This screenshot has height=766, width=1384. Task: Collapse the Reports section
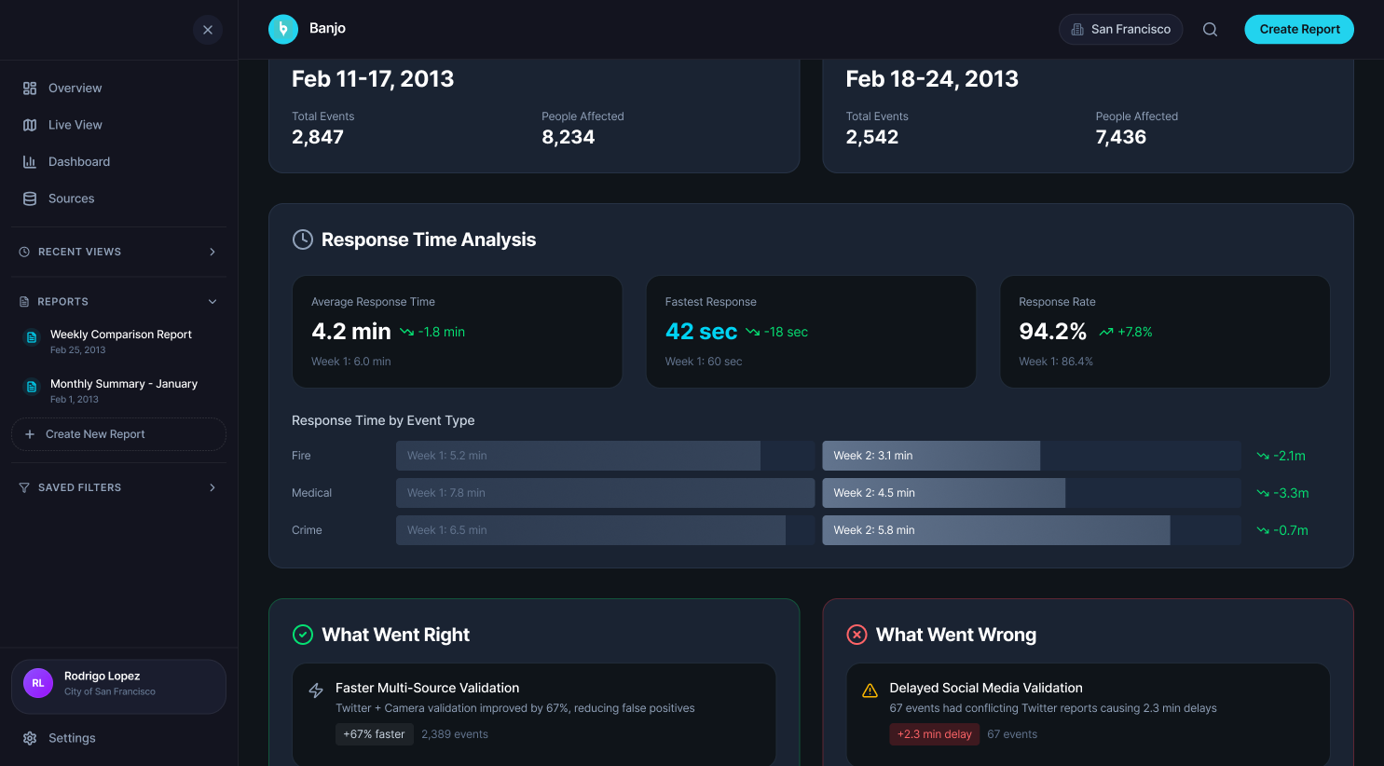coord(212,302)
